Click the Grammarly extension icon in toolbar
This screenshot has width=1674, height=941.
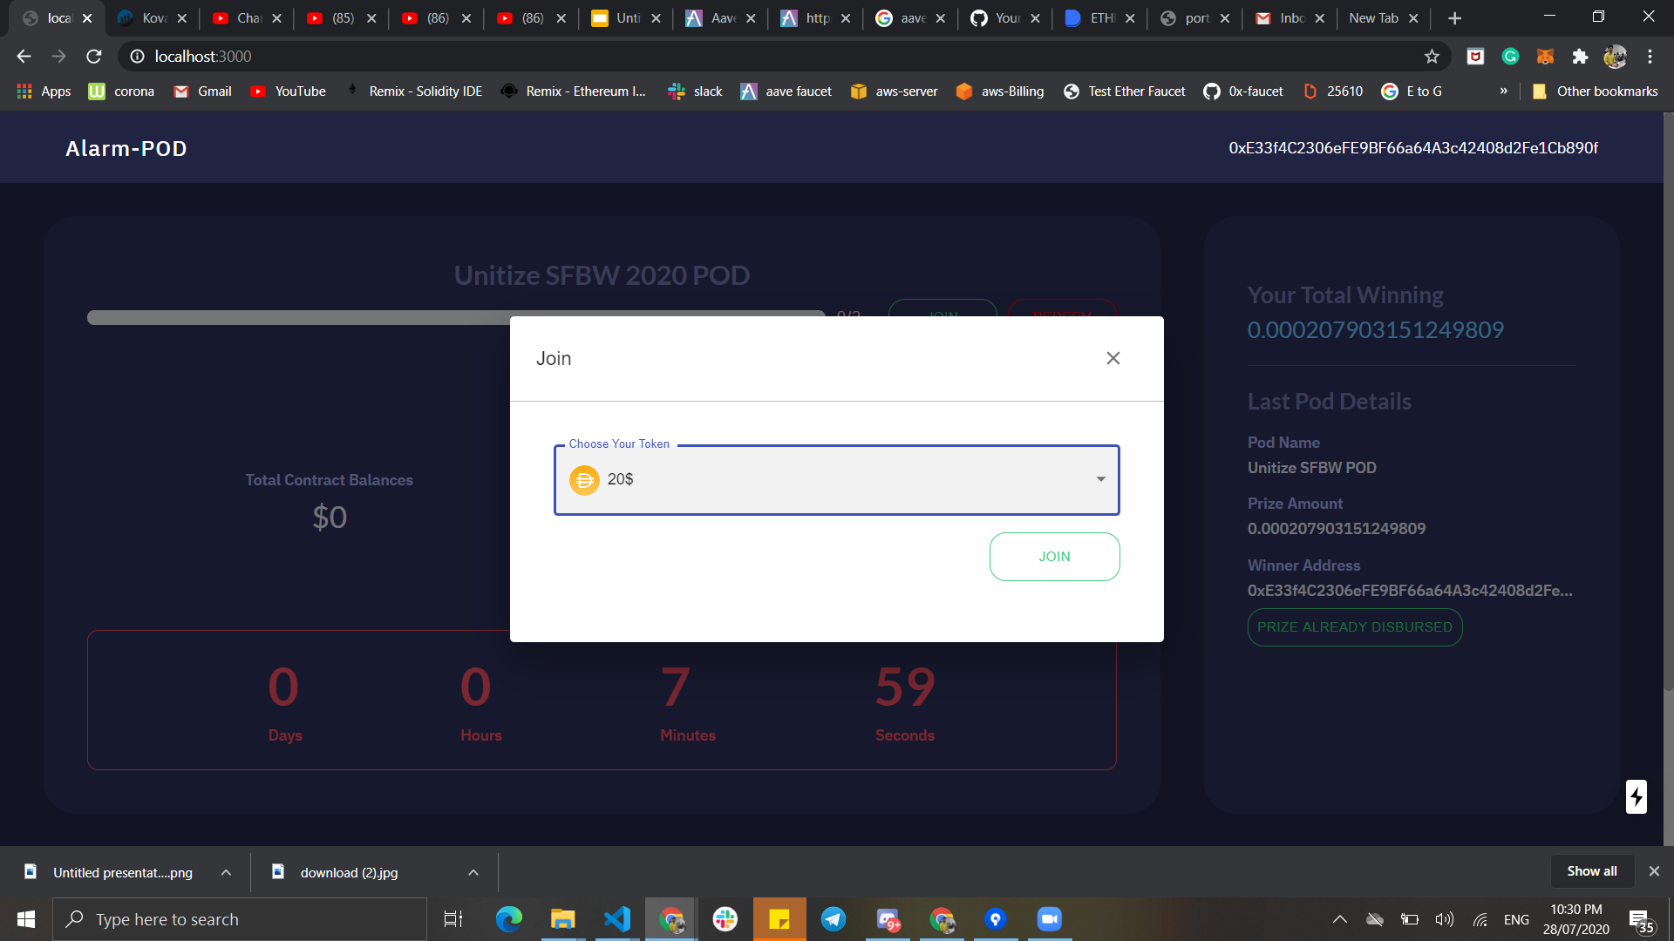1510,56
